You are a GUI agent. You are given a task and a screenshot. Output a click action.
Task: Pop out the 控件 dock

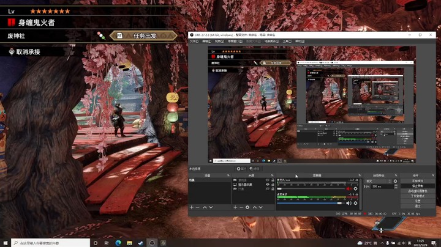click(433, 175)
